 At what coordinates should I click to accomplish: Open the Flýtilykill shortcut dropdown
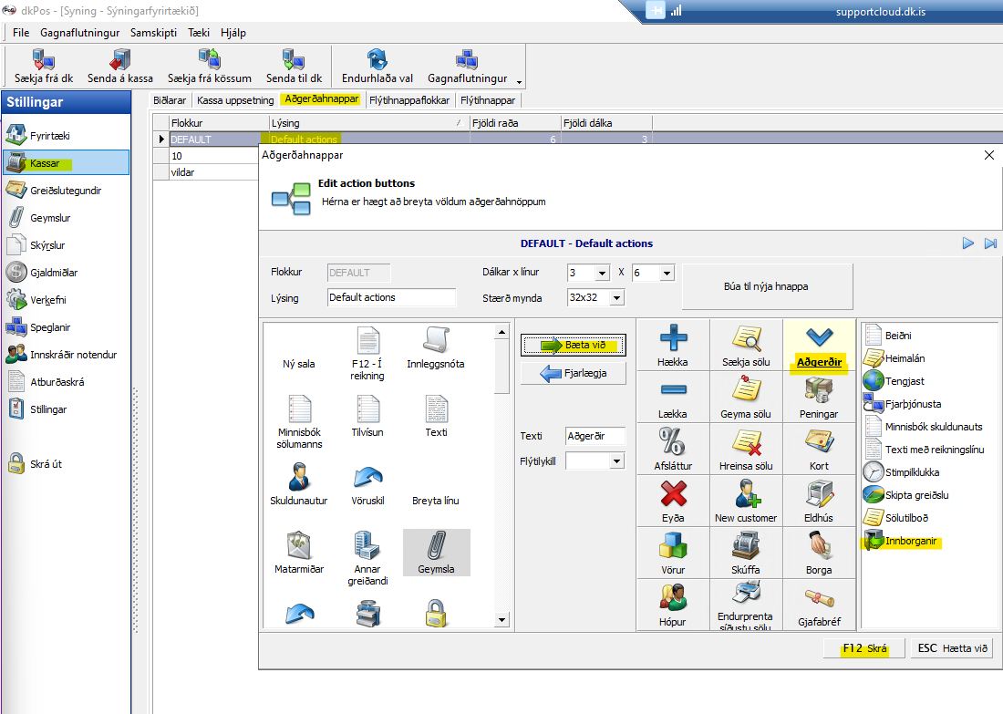coord(616,461)
